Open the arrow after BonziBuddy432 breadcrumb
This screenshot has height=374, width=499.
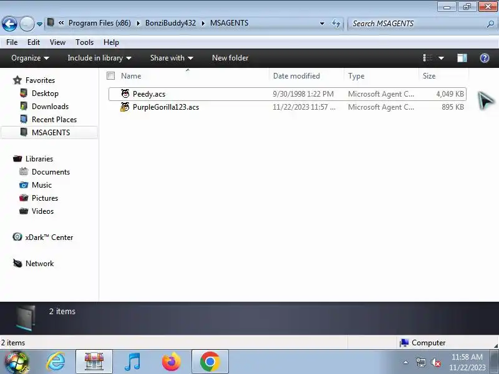tap(203, 23)
